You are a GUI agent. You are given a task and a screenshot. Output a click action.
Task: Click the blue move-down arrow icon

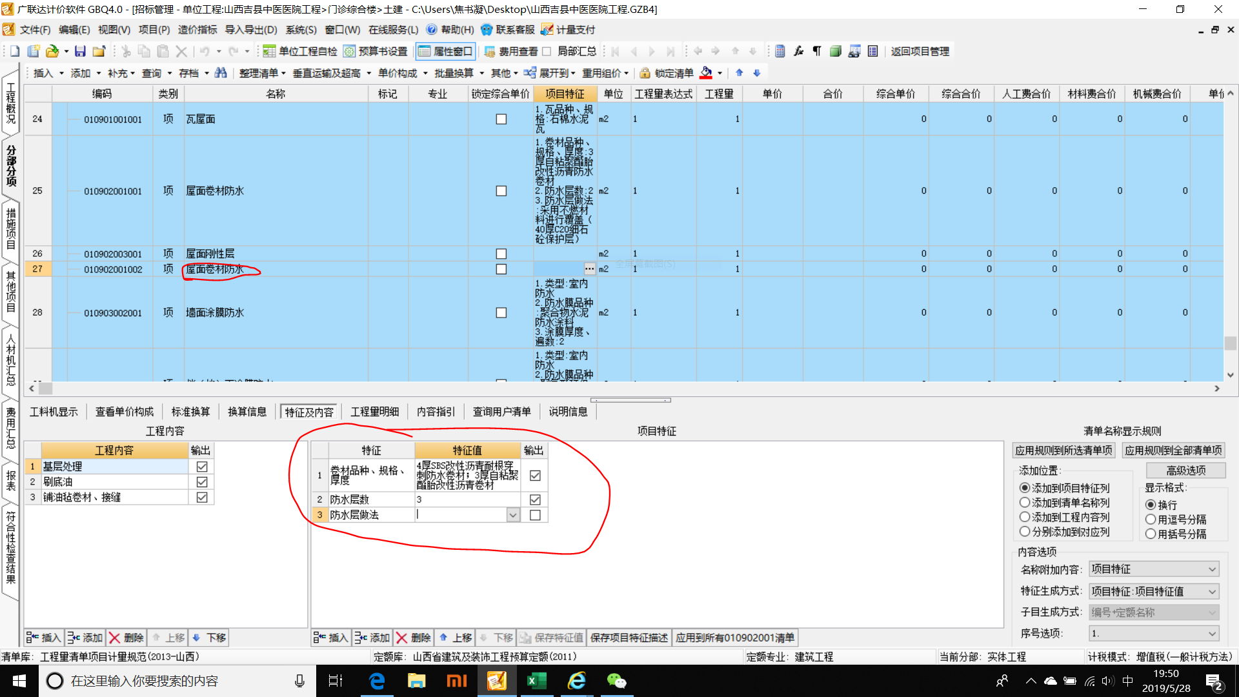[757, 73]
